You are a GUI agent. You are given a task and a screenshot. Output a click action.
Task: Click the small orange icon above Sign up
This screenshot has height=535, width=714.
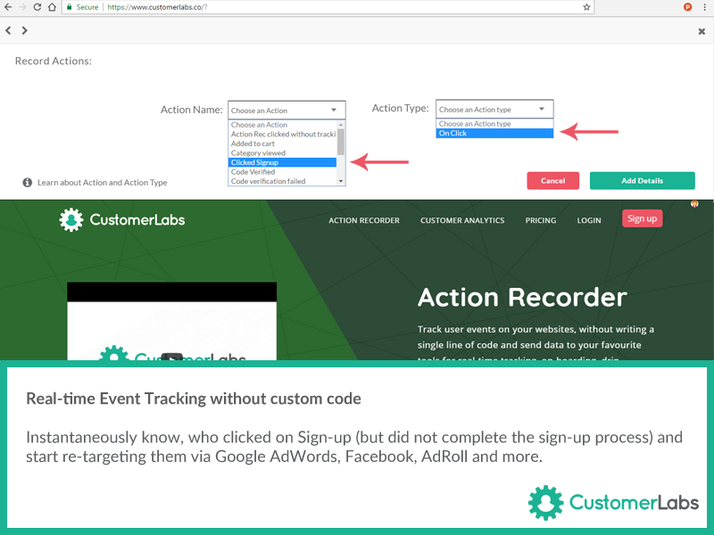(694, 204)
